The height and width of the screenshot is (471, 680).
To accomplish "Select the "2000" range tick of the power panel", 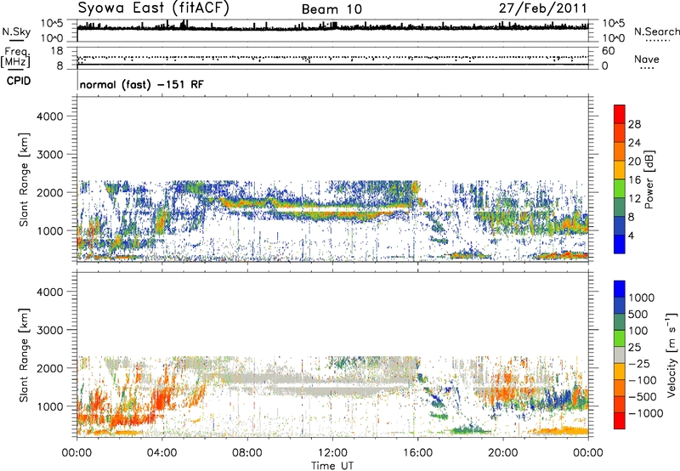I will (50, 192).
